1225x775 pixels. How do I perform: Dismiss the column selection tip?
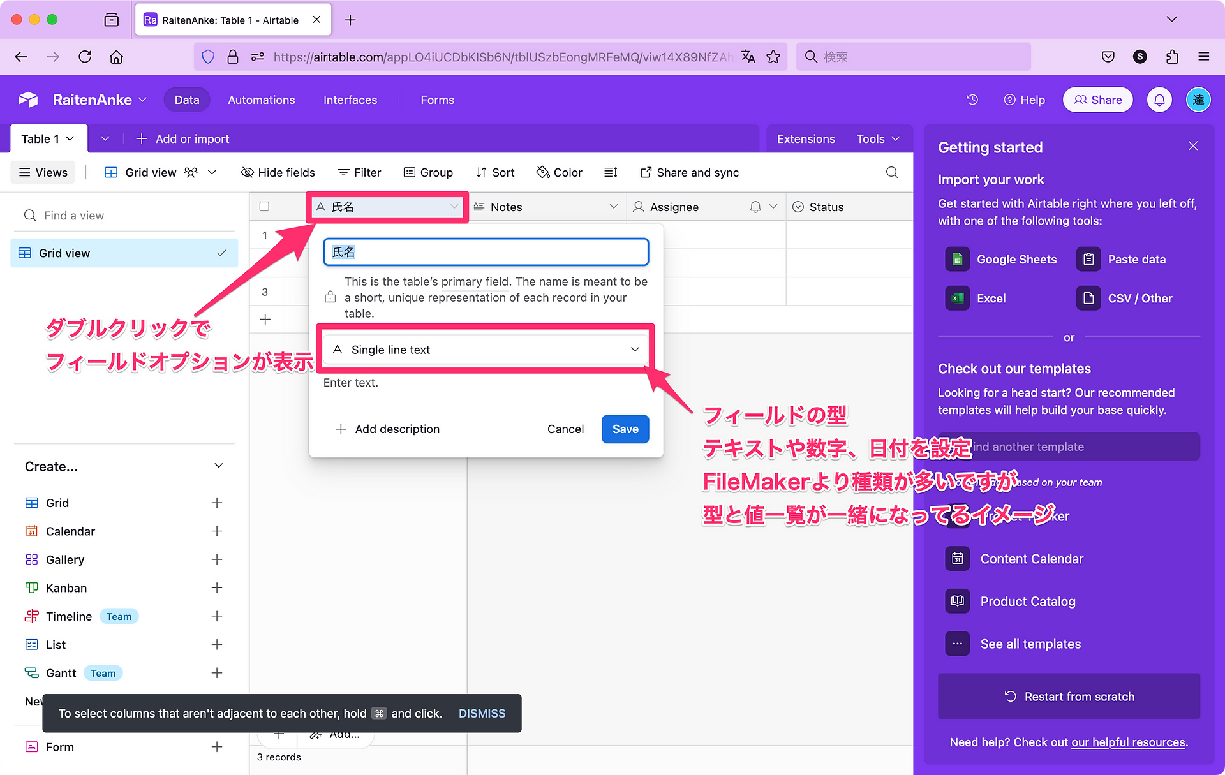482,713
